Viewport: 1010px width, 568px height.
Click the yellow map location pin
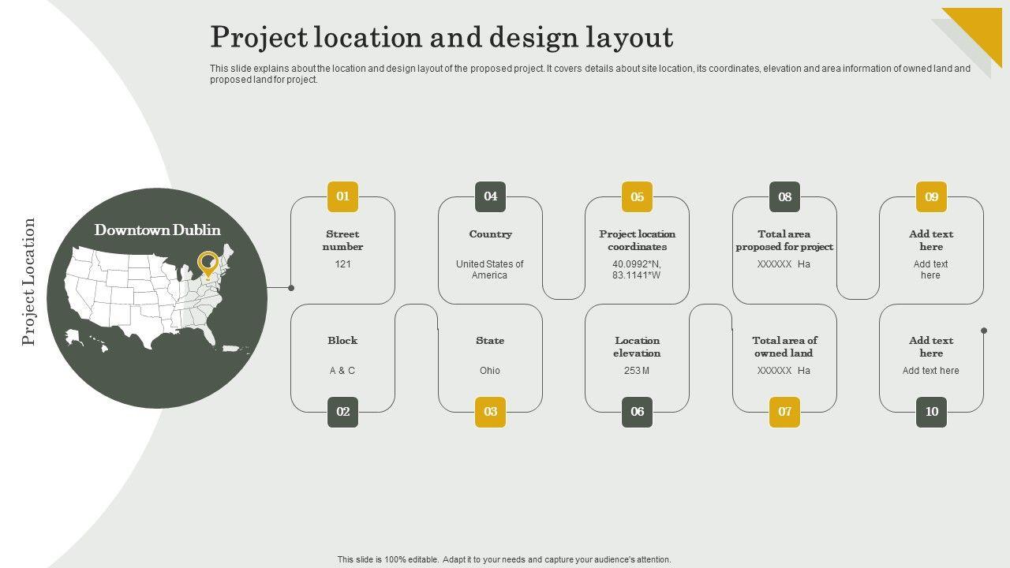208,263
